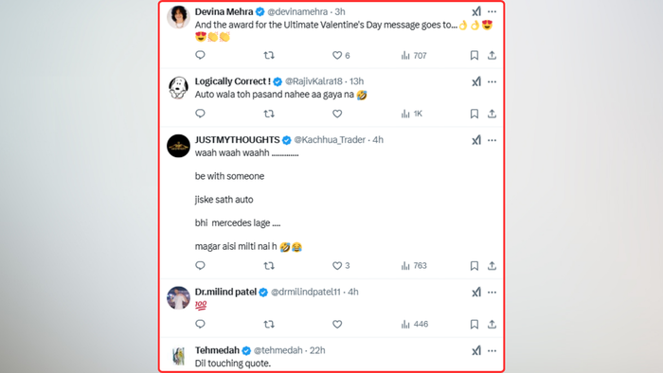Share the JUSTMYTHOUGHTS tweet
The height and width of the screenshot is (373, 663).
492,266
